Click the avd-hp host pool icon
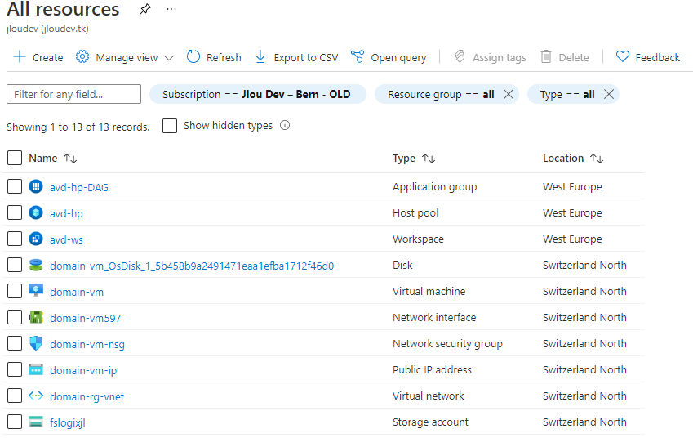 tap(36, 212)
